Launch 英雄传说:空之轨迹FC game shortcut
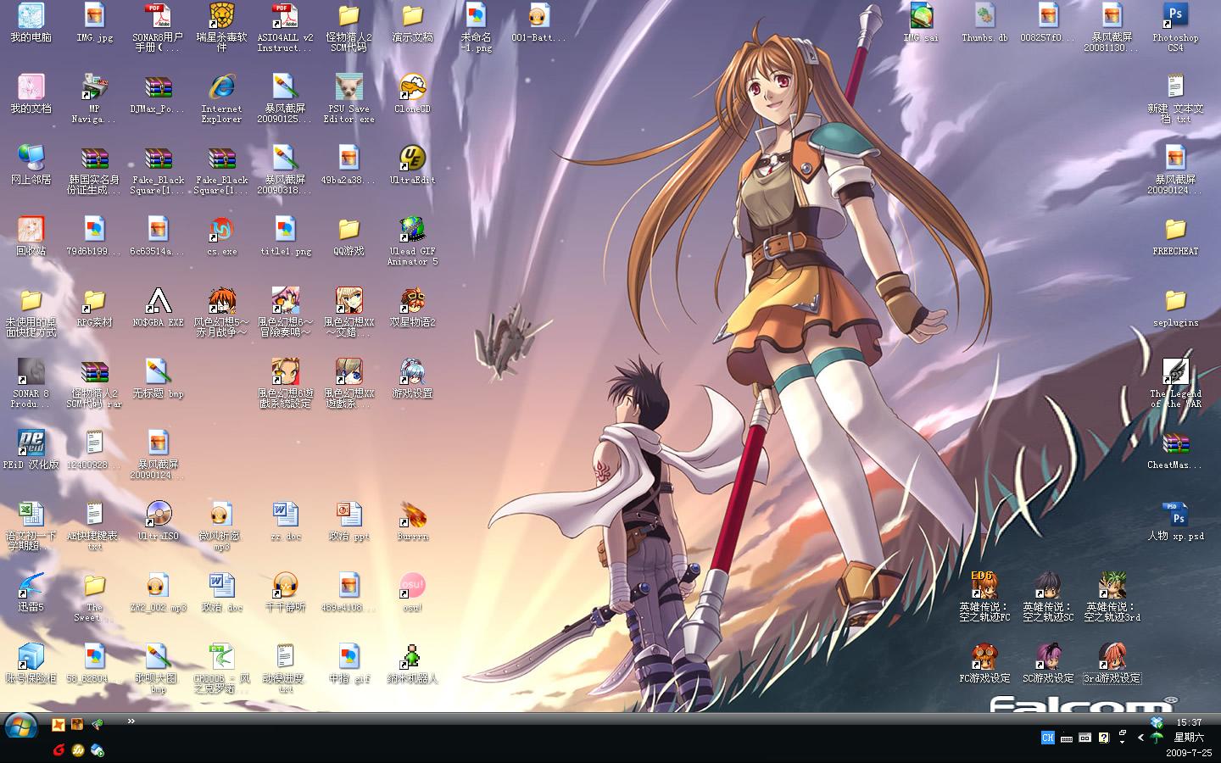The image size is (1221, 763). pyautogui.click(x=984, y=597)
